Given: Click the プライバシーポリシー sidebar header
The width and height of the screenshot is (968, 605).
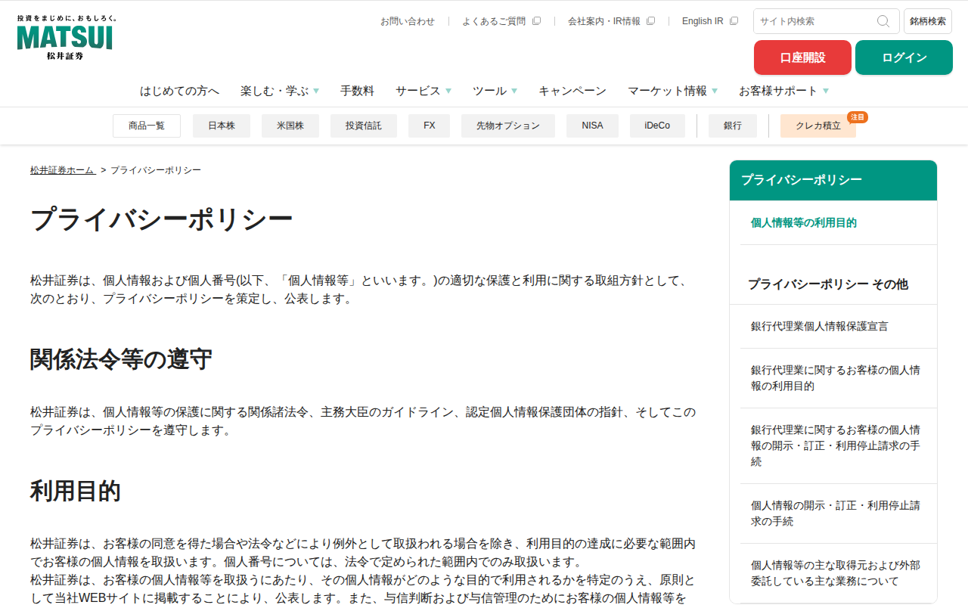Looking at the screenshot, I should (x=833, y=180).
